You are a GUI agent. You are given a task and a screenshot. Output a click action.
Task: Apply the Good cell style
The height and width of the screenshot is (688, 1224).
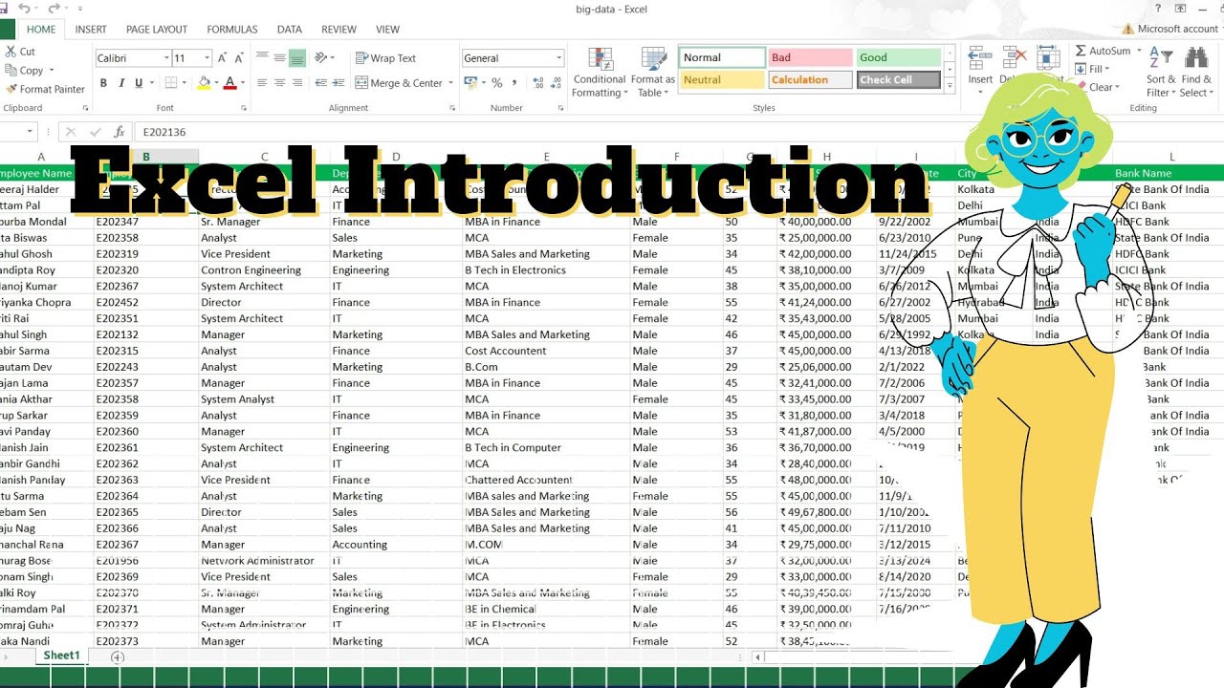(899, 57)
